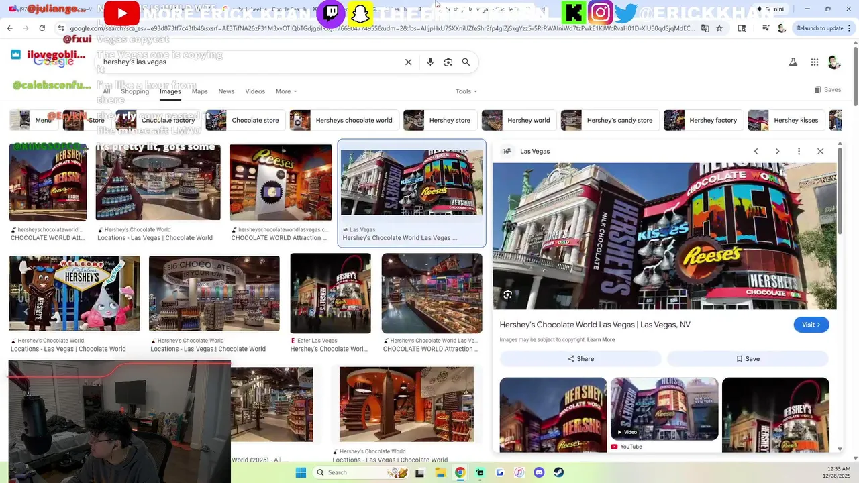Screen dimensions: 859x483
Task: Open Discord from the taskbar
Action: coord(539,472)
